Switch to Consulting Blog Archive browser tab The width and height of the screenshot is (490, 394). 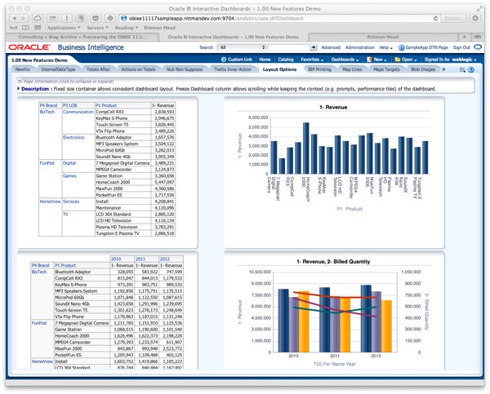(82, 37)
